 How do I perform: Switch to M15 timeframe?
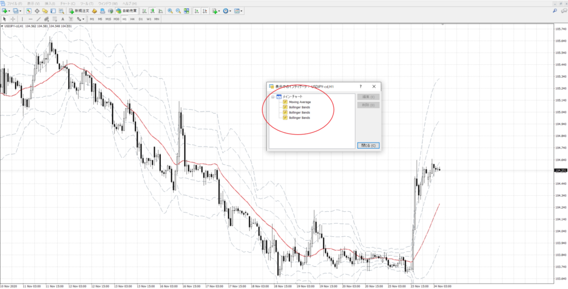click(108, 19)
